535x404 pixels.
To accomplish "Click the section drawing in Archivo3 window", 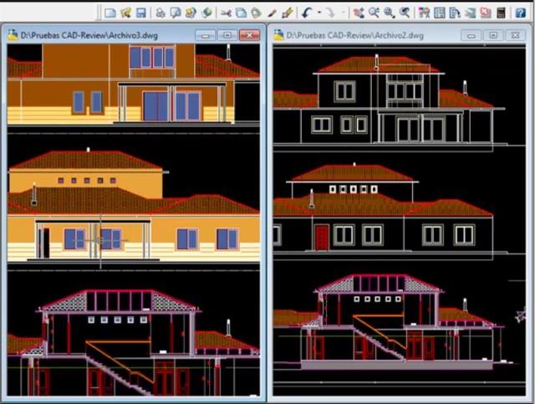I will [134, 343].
